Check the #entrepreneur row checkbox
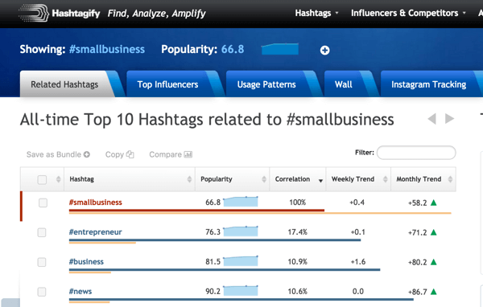The height and width of the screenshot is (307, 483). (x=42, y=232)
